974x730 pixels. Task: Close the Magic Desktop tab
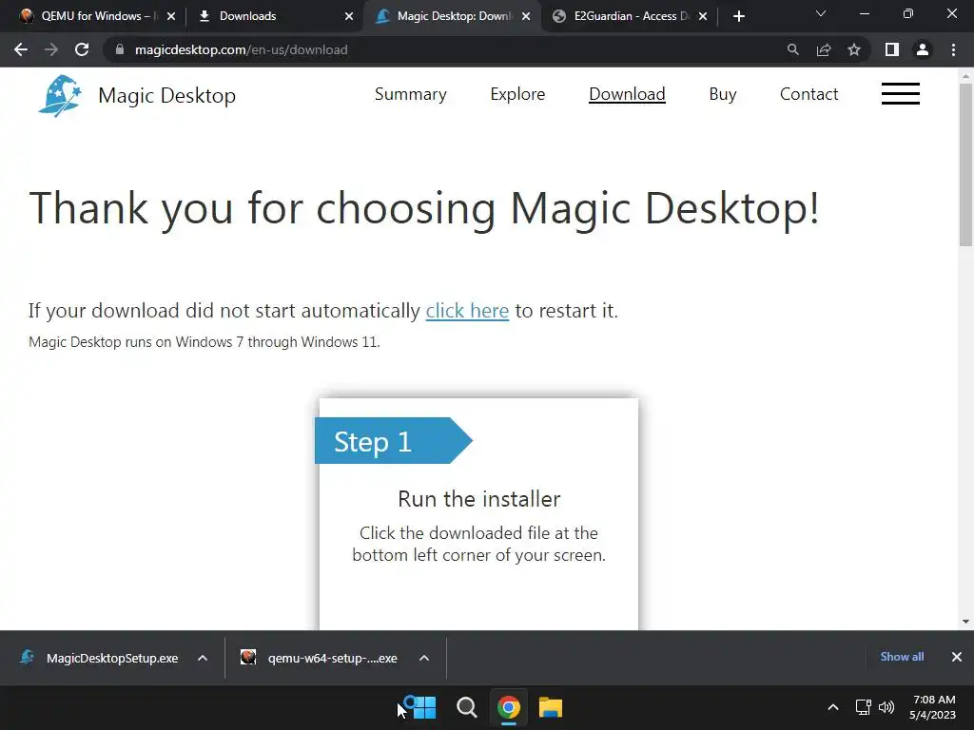pyautogui.click(x=526, y=16)
